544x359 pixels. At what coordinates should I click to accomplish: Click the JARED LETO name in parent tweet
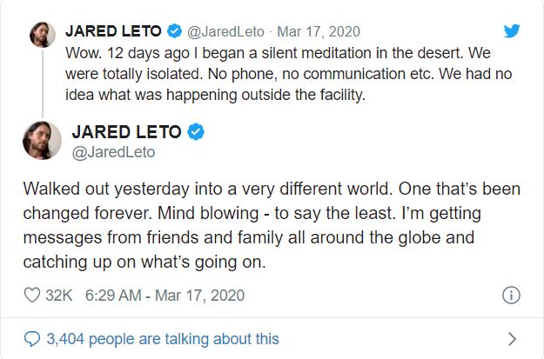[x=113, y=31]
